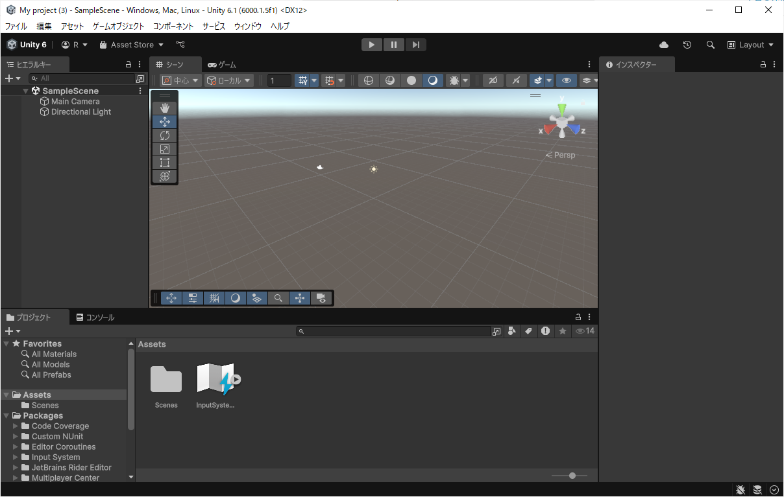Toggle hidden packages visibility count 14
Viewport: 784px width, 497px height.
click(585, 331)
